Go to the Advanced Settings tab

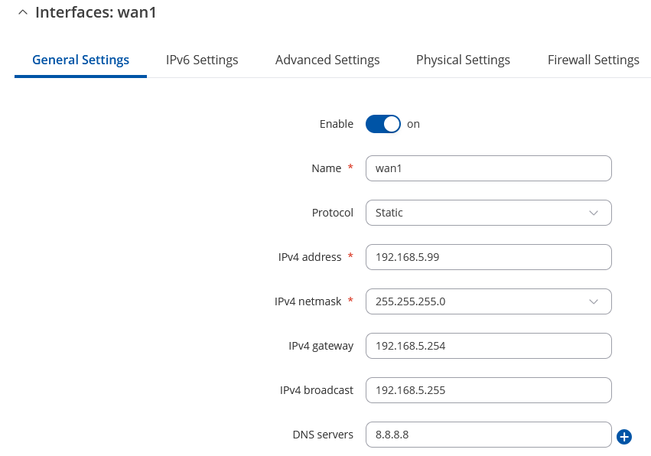tap(327, 60)
